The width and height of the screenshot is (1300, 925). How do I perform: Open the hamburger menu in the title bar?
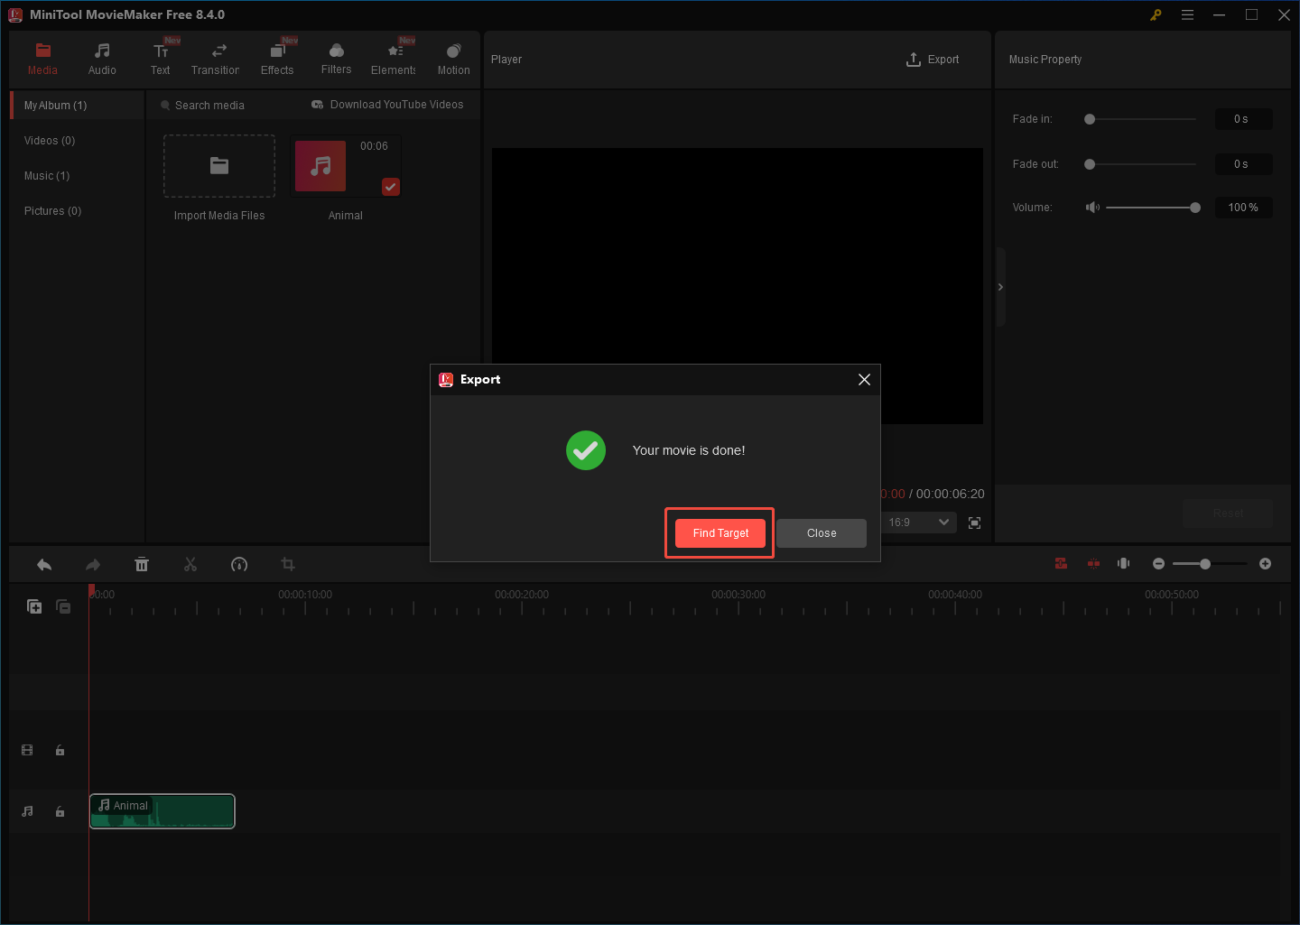pyautogui.click(x=1187, y=14)
